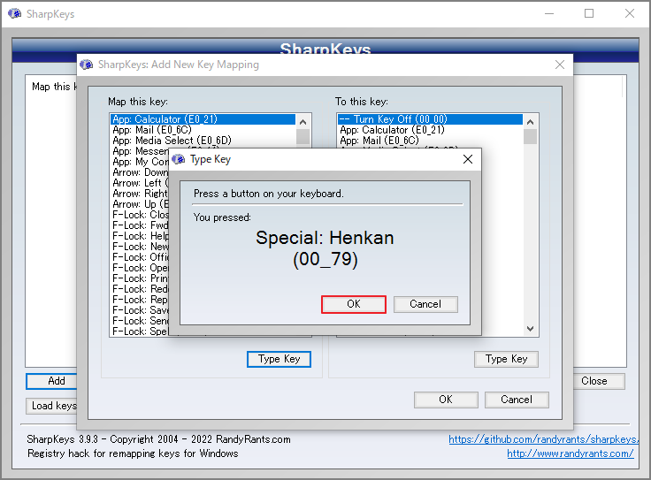Select Arrow: Down row in left list
Image resolution: width=651 pixels, height=480 pixels.
140,172
